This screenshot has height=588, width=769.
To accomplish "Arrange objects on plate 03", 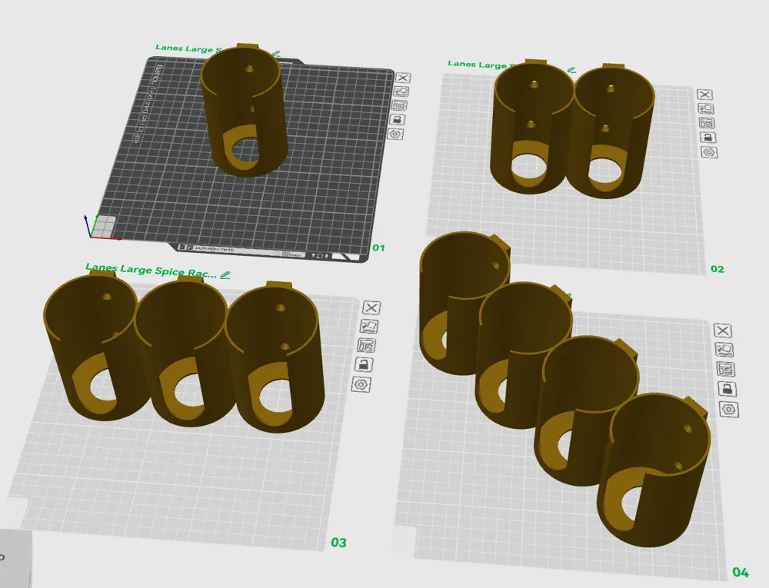I will tap(366, 345).
